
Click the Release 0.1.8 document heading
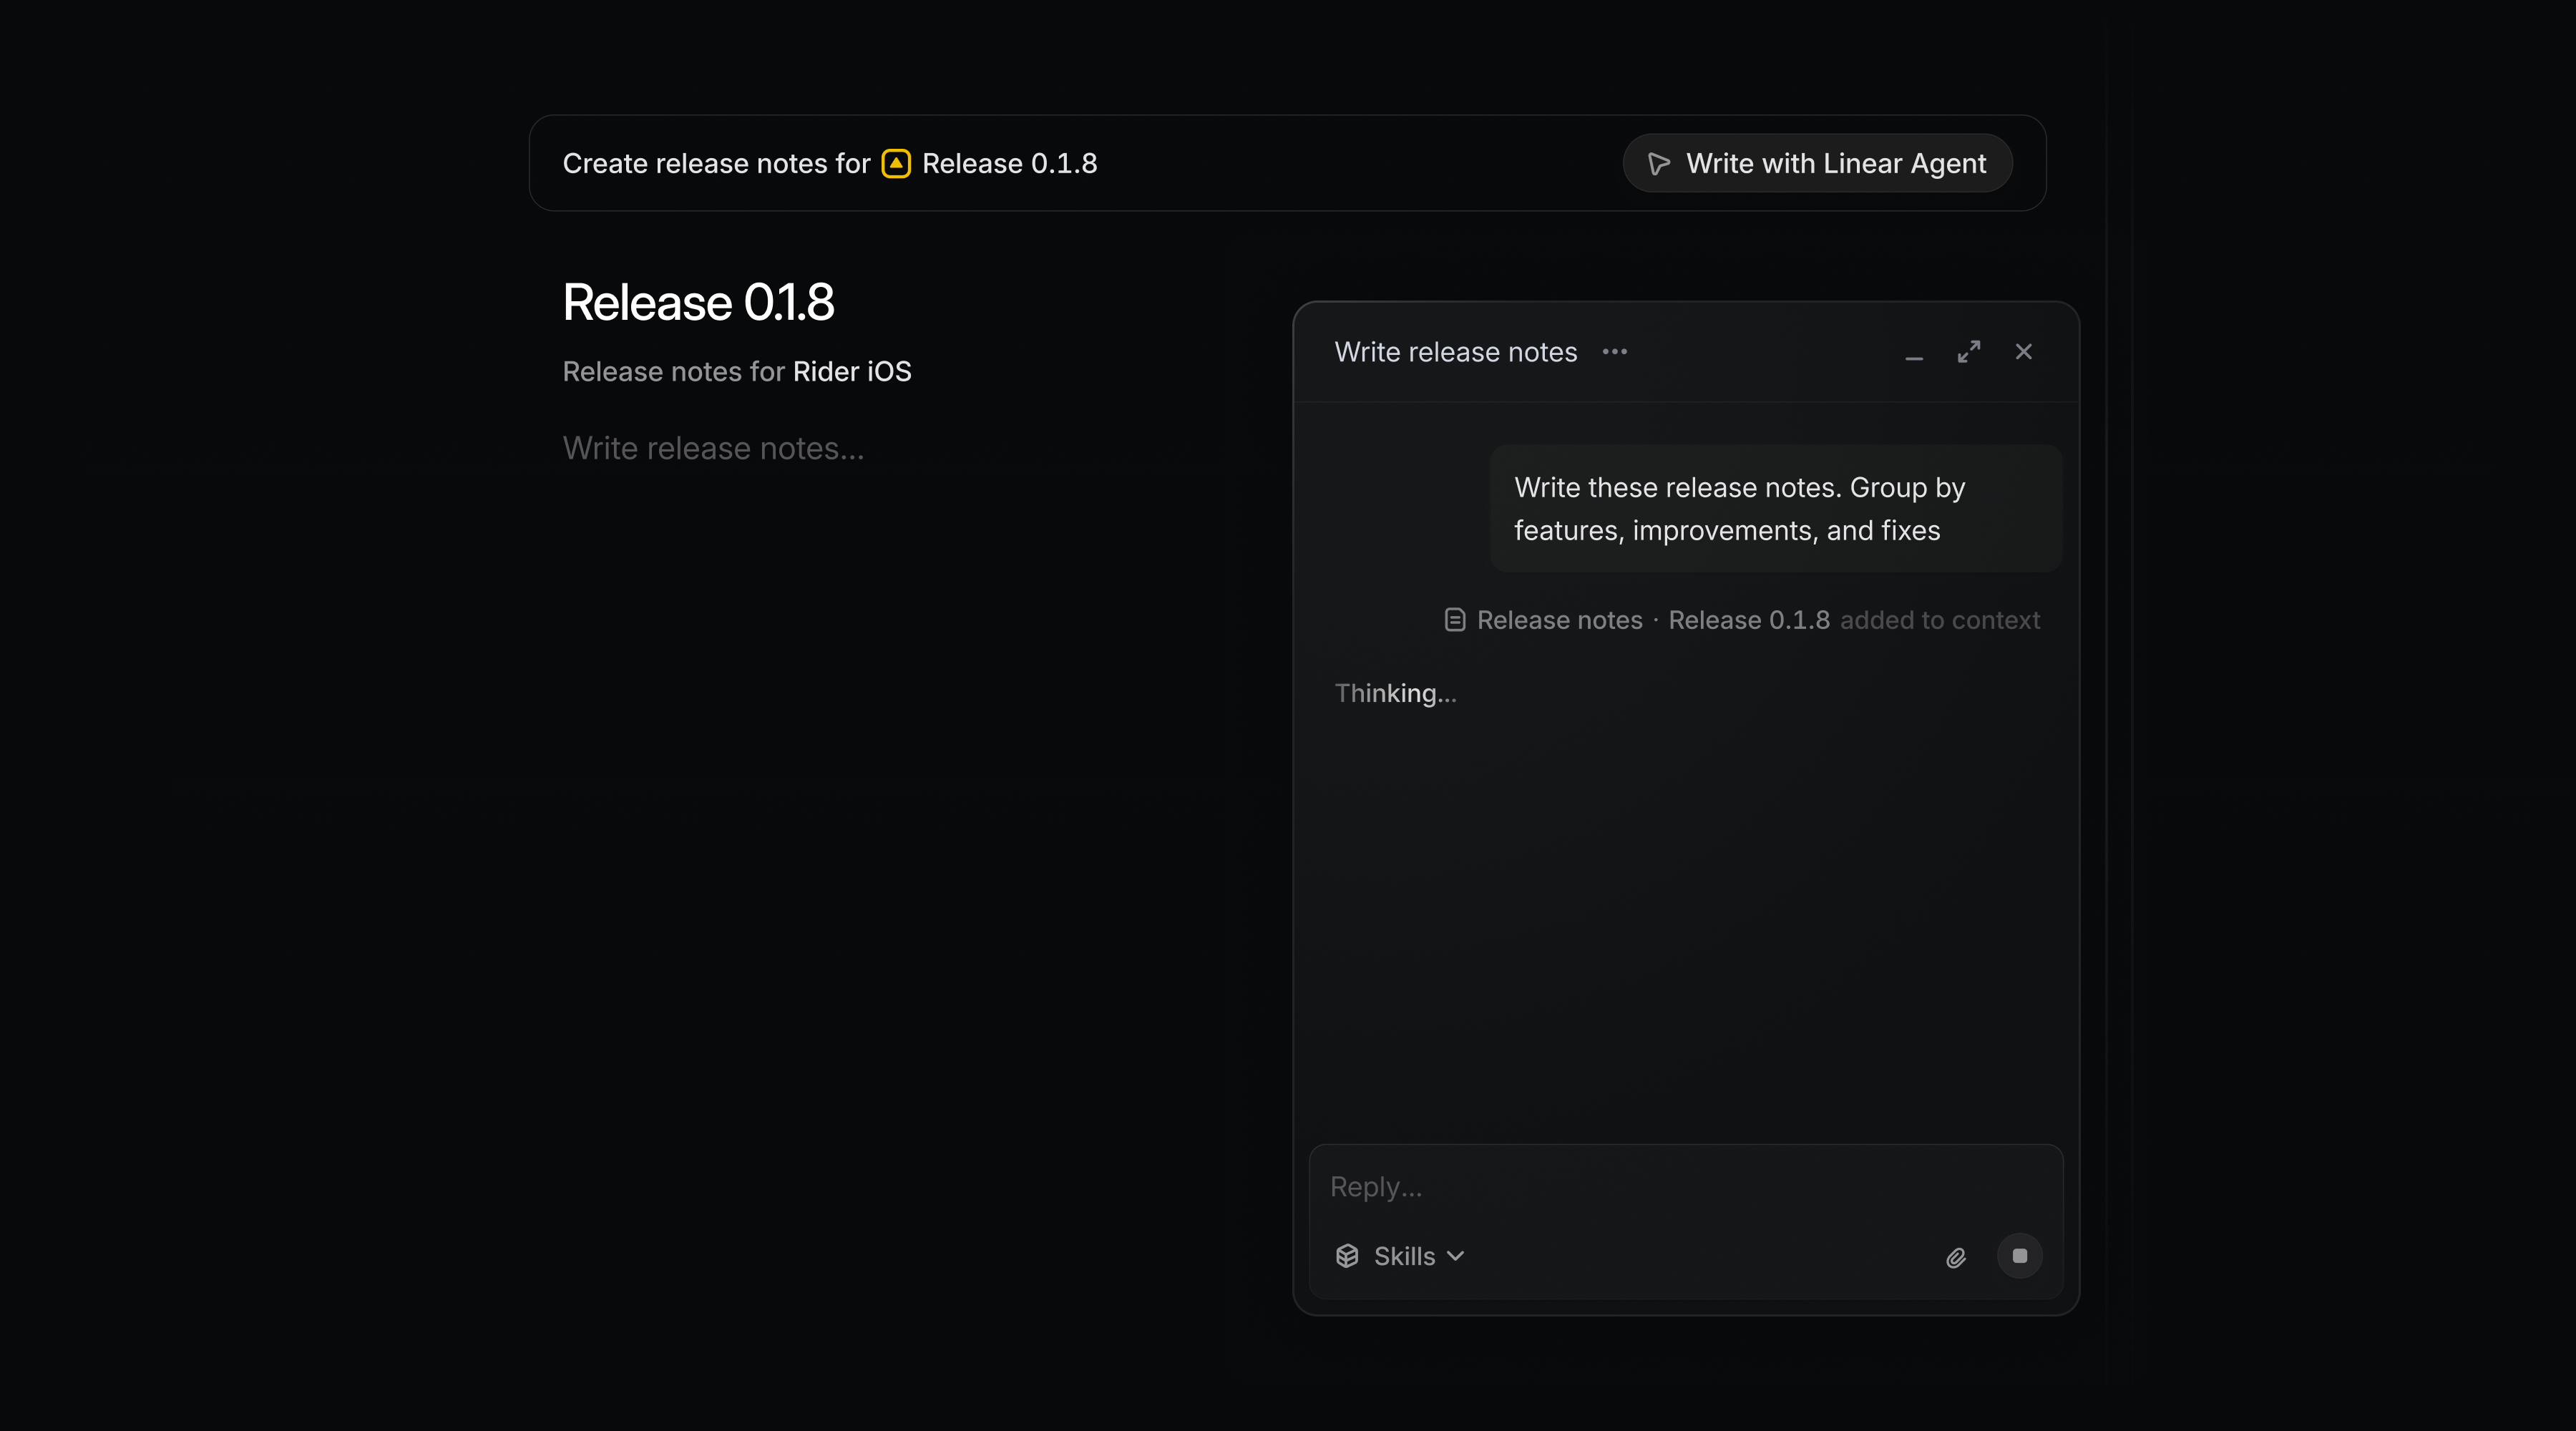(697, 301)
